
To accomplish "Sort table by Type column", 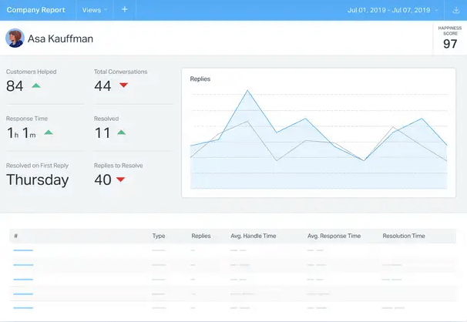I will [159, 236].
